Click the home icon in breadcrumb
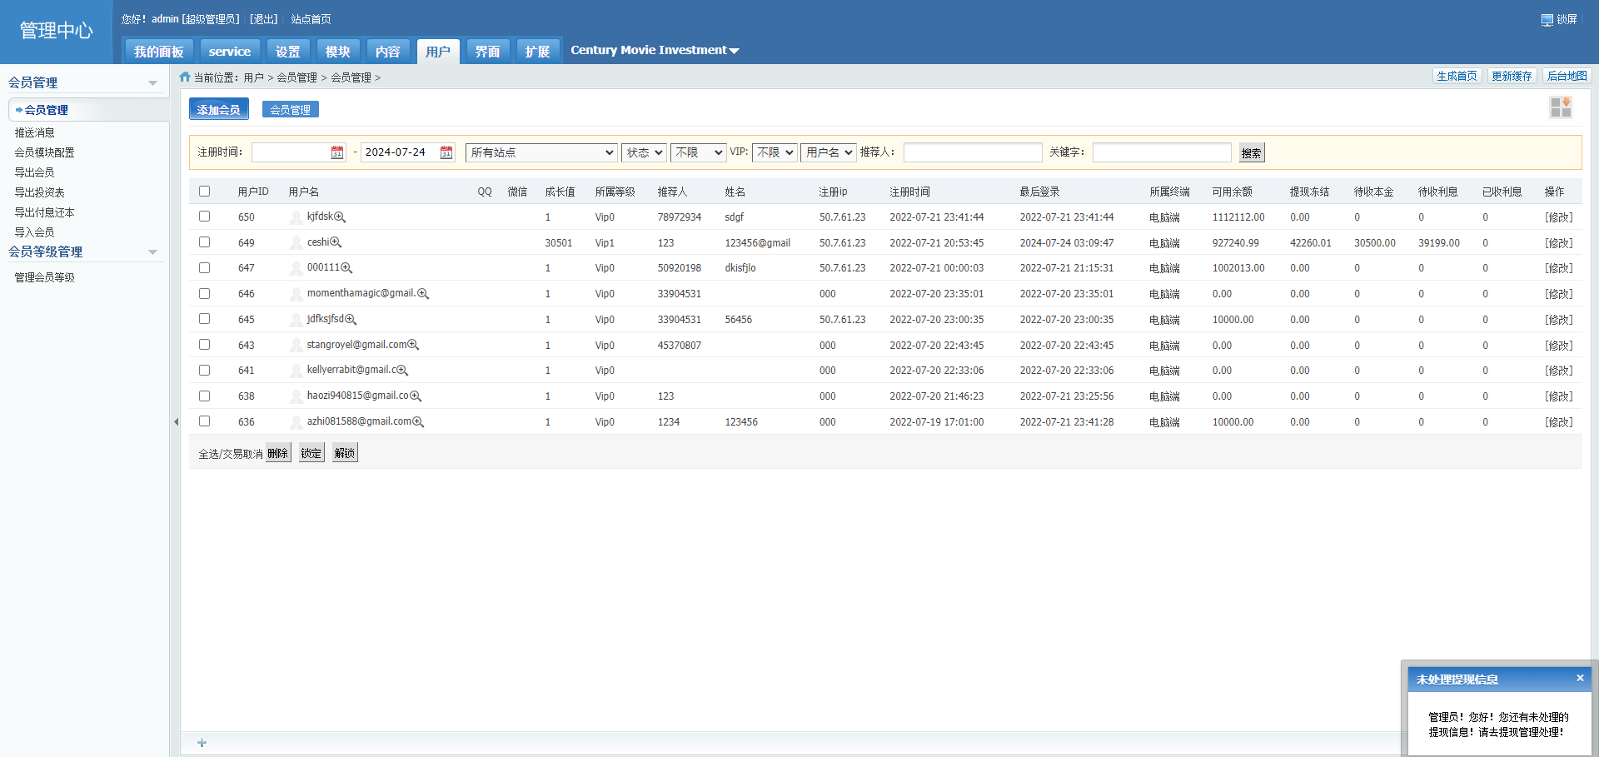The height and width of the screenshot is (757, 1599). tap(185, 77)
